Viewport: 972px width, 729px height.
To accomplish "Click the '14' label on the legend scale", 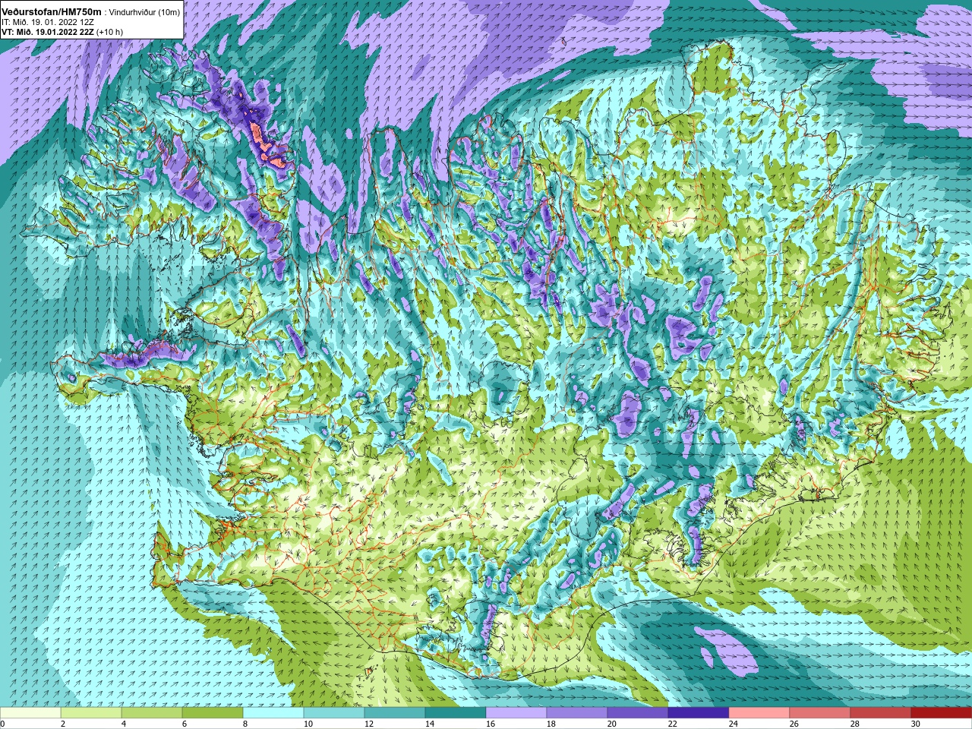I will pyautogui.click(x=430, y=724).
